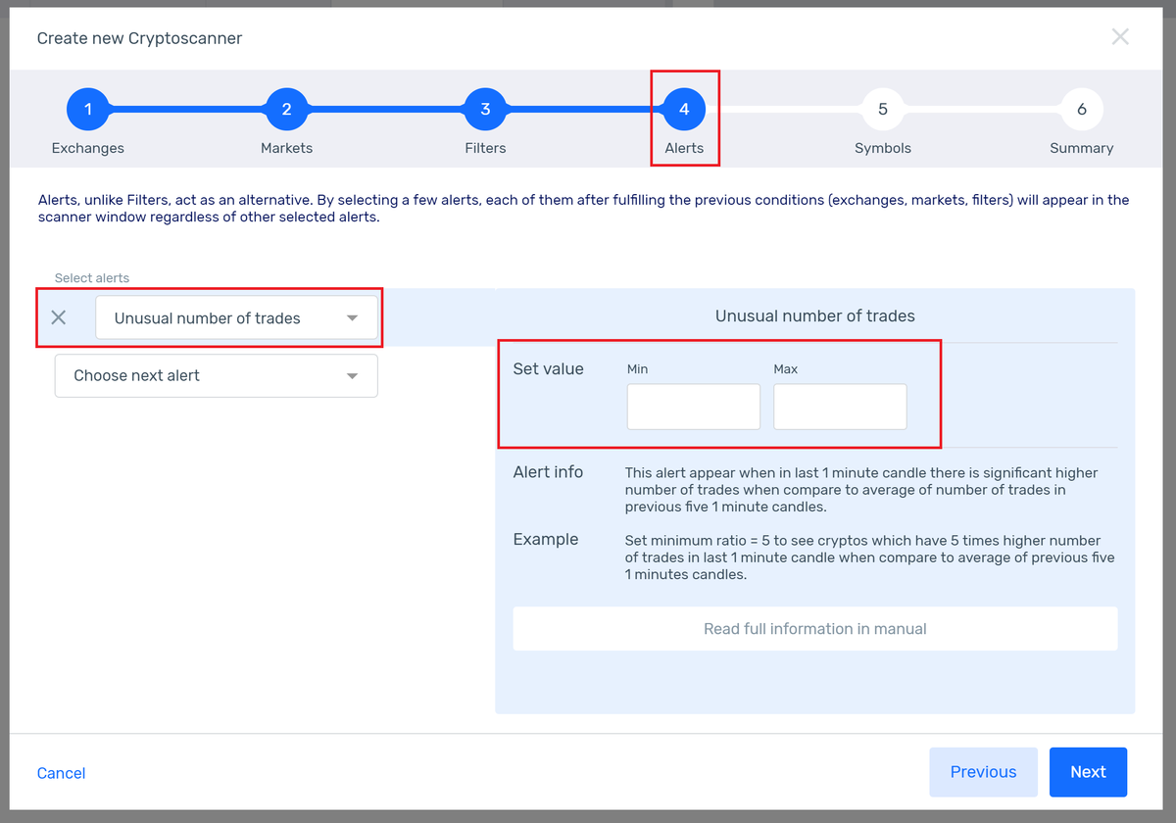Open Read full information in manual

[815, 629]
